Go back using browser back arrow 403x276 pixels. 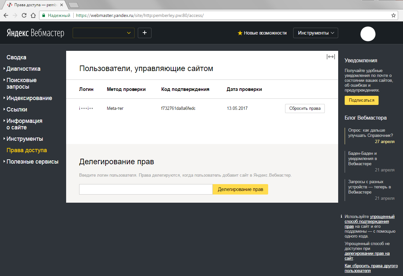point(6,15)
